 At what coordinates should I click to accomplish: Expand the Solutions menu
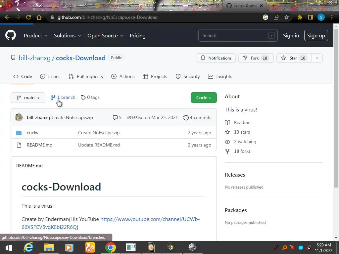(68, 36)
